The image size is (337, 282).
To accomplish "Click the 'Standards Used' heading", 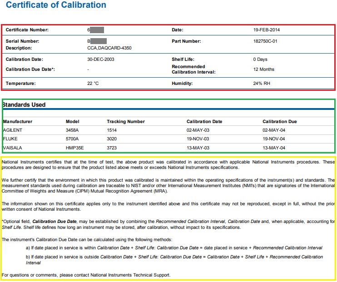I will click(x=24, y=105).
